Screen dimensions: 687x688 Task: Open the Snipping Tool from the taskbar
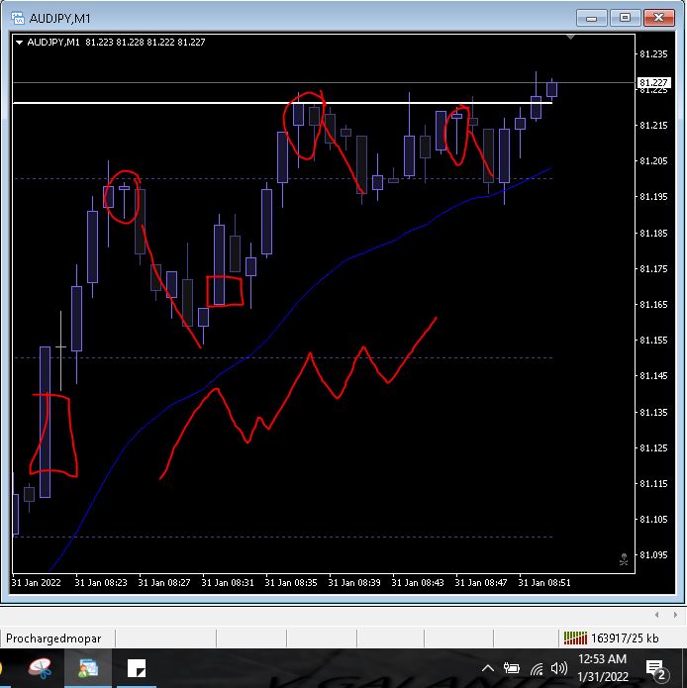coord(40,668)
